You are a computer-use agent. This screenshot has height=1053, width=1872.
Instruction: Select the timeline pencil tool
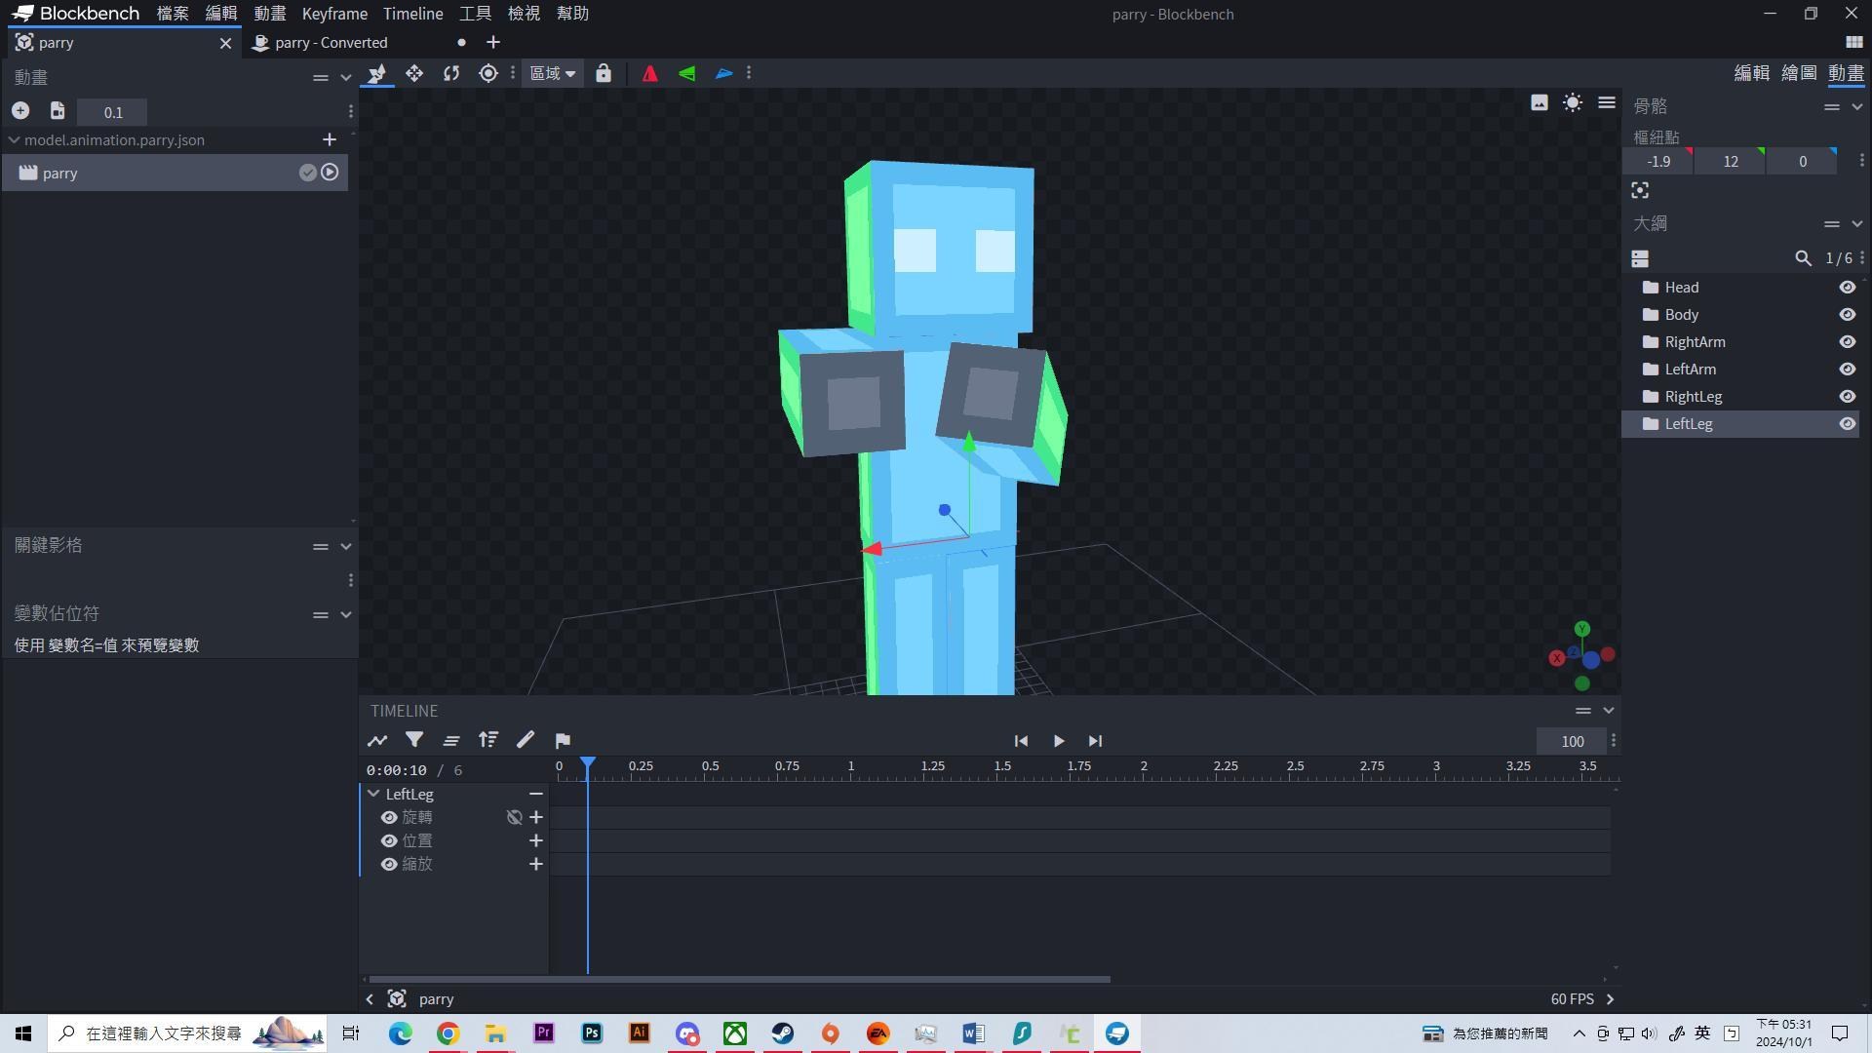(x=526, y=740)
